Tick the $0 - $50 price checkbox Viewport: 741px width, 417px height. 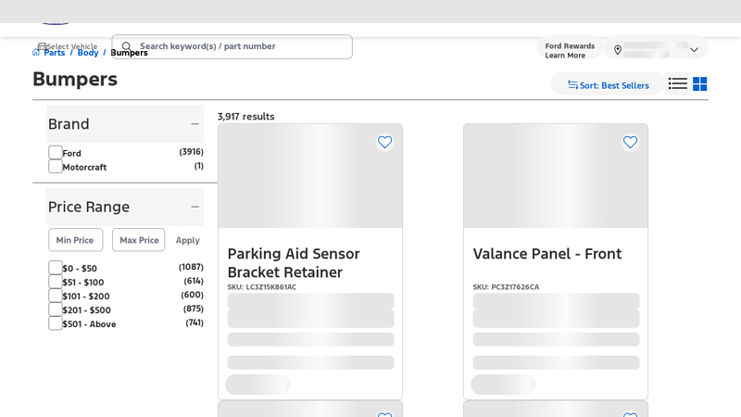click(56, 268)
